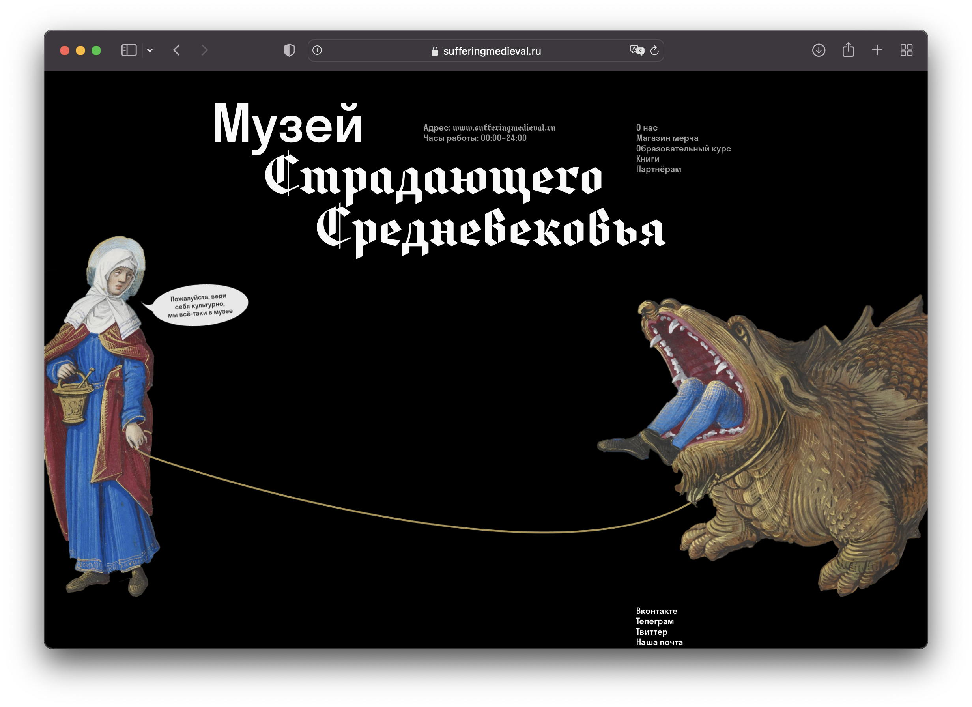This screenshot has width=972, height=707.
Task: Visit the 'Вконтакте' social link
Action: click(656, 611)
